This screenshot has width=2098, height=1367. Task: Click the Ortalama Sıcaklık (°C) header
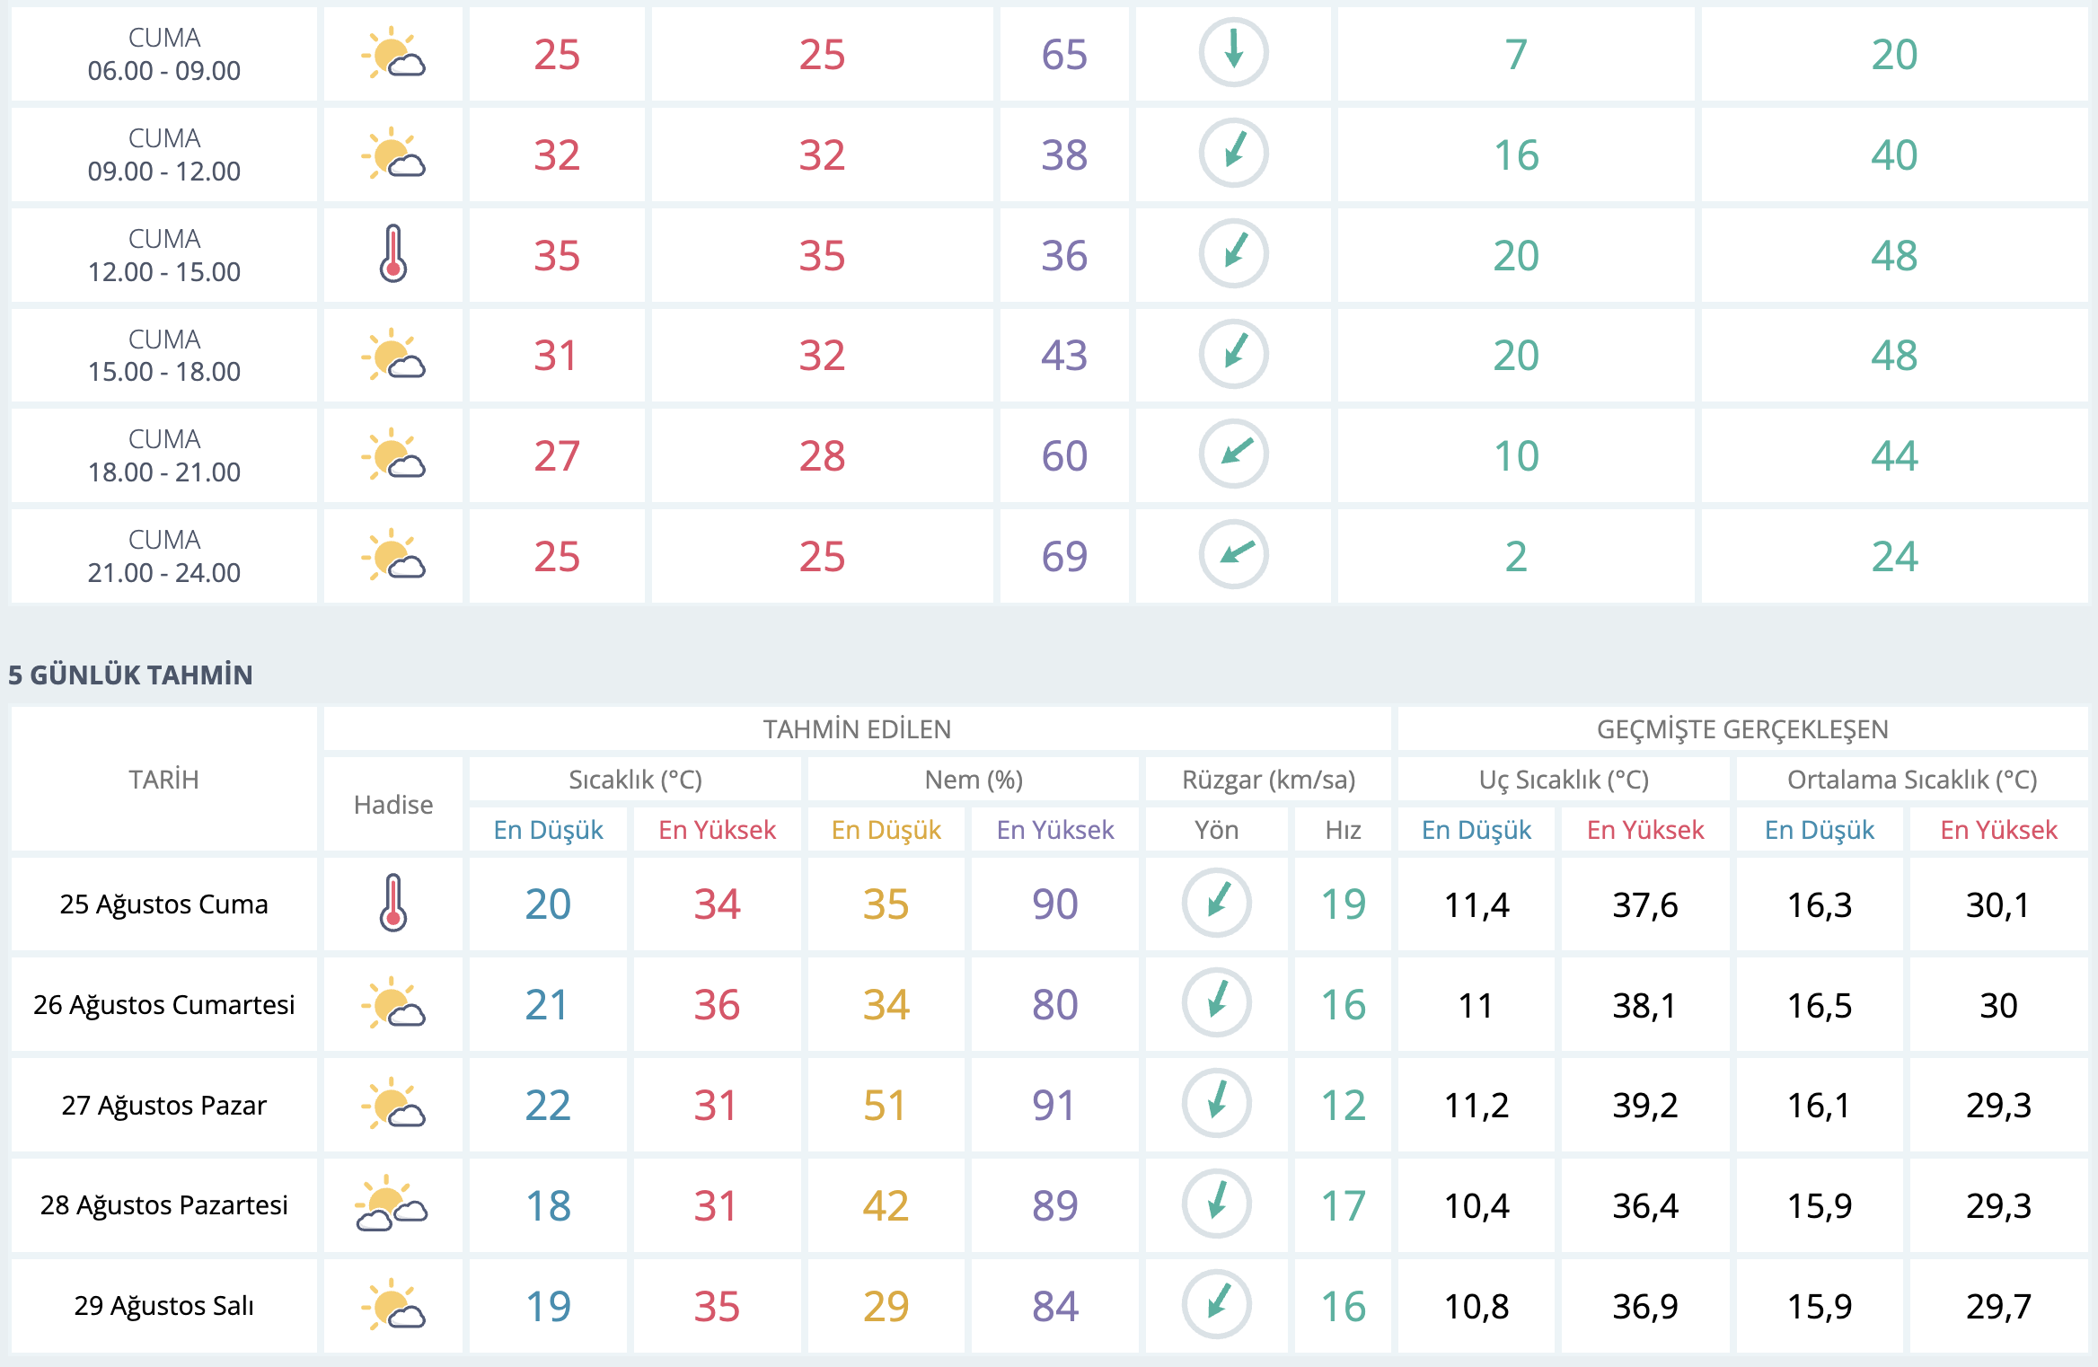tap(1911, 779)
